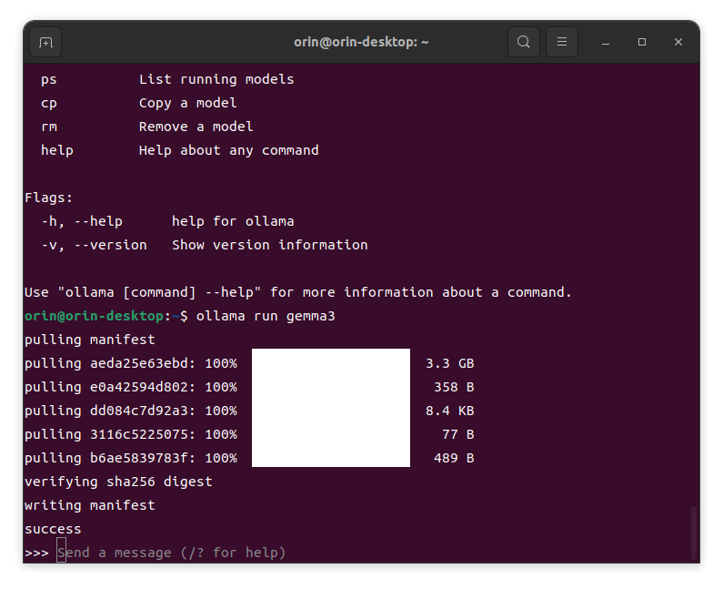Screen dimensions: 723x589
Task: Click the white progress bar block
Action: click(331, 408)
